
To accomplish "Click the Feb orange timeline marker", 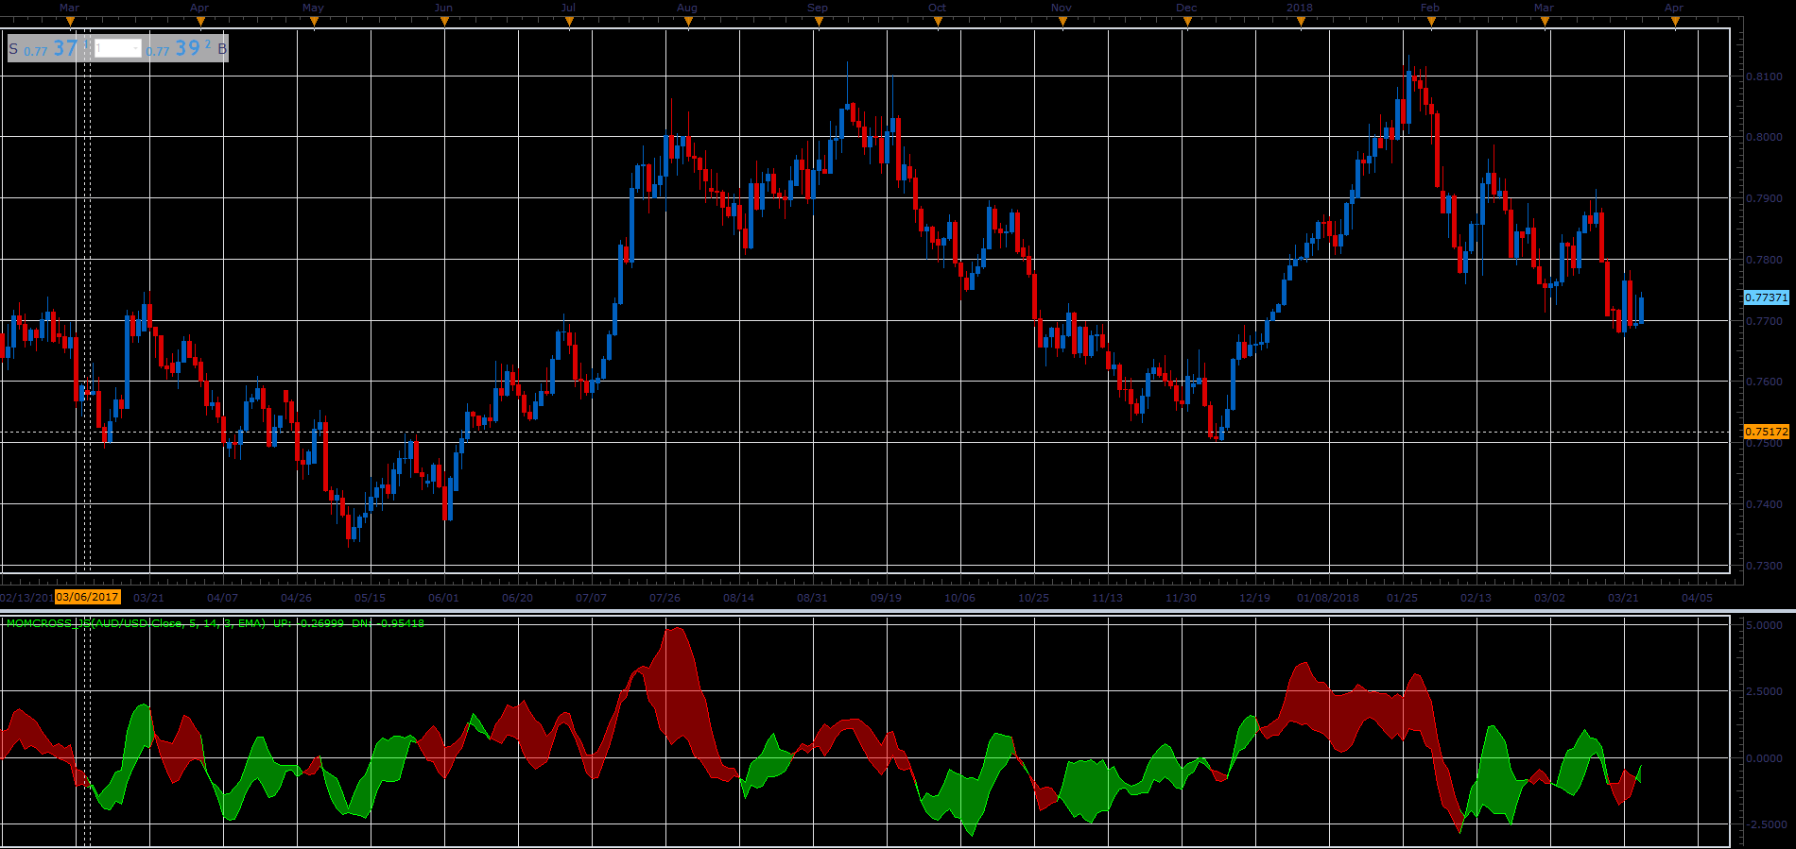I will pos(1431,23).
